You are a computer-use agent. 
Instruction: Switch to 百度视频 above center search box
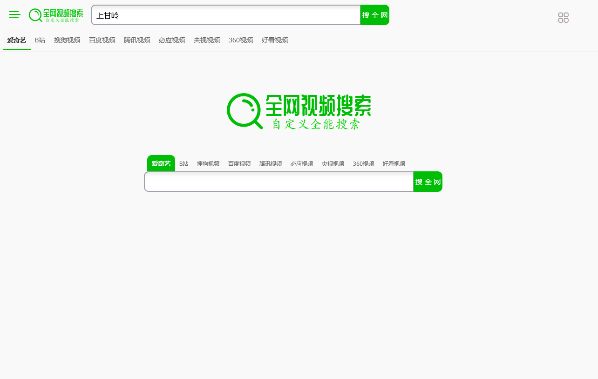239,164
